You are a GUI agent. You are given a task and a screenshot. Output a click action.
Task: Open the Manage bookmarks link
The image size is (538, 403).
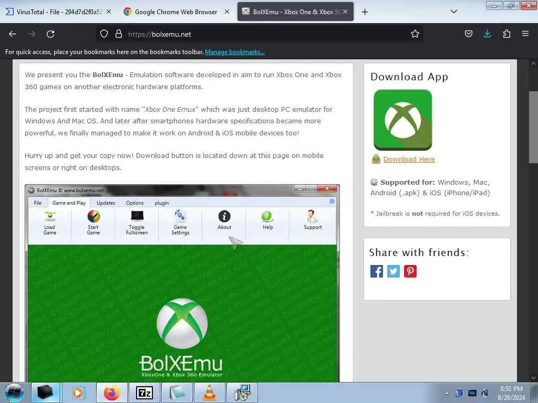pyautogui.click(x=235, y=52)
